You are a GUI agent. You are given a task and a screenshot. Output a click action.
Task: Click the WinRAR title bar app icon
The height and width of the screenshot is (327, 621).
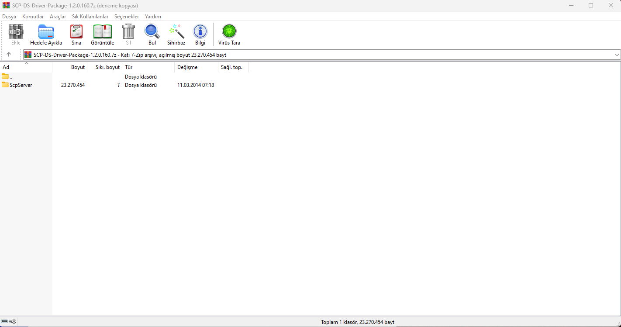pyautogui.click(x=6, y=5)
